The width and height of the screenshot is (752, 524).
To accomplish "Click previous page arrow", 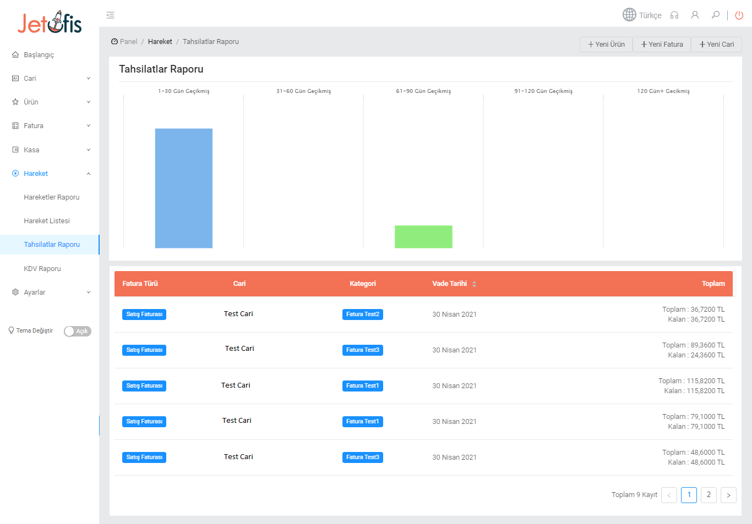I will tap(669, 495).
